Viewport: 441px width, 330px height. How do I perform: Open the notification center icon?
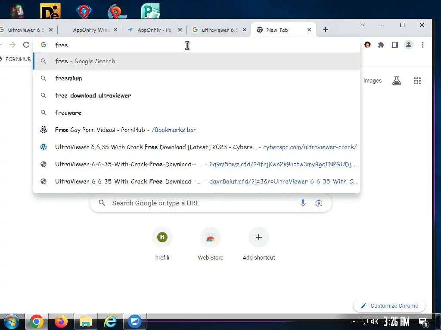[x=423, y=322]
